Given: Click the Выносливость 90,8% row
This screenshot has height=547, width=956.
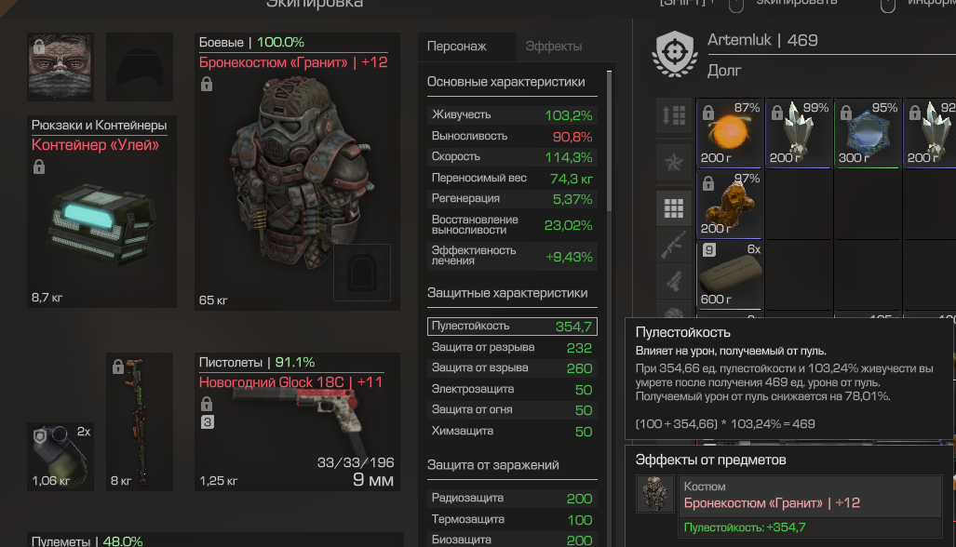Looking at the screenshot, I should (512, 136).
